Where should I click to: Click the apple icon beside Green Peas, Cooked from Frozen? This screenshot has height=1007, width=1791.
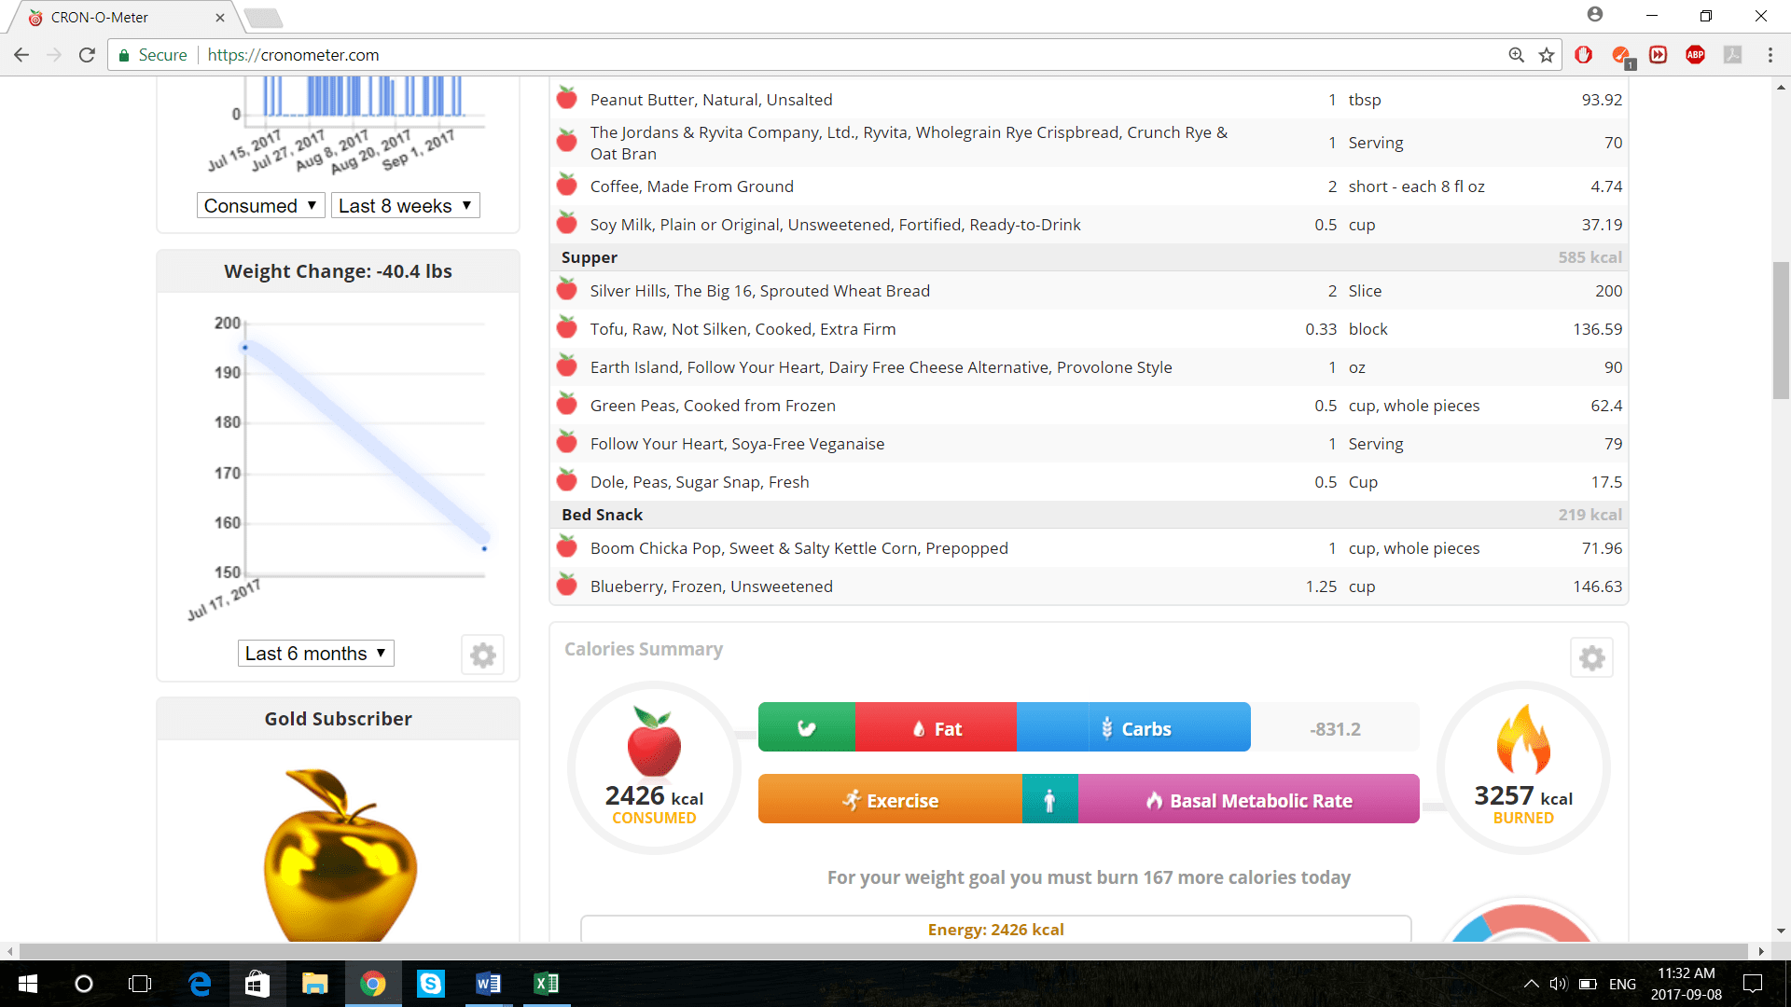click(566, 404)
